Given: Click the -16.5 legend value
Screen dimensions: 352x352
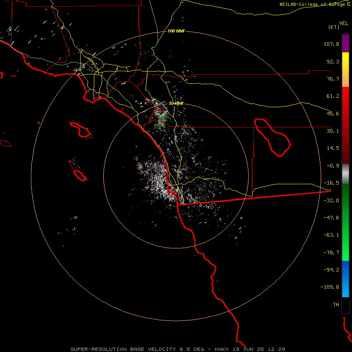Looking at the screenshot, I should tap(331, 183).
